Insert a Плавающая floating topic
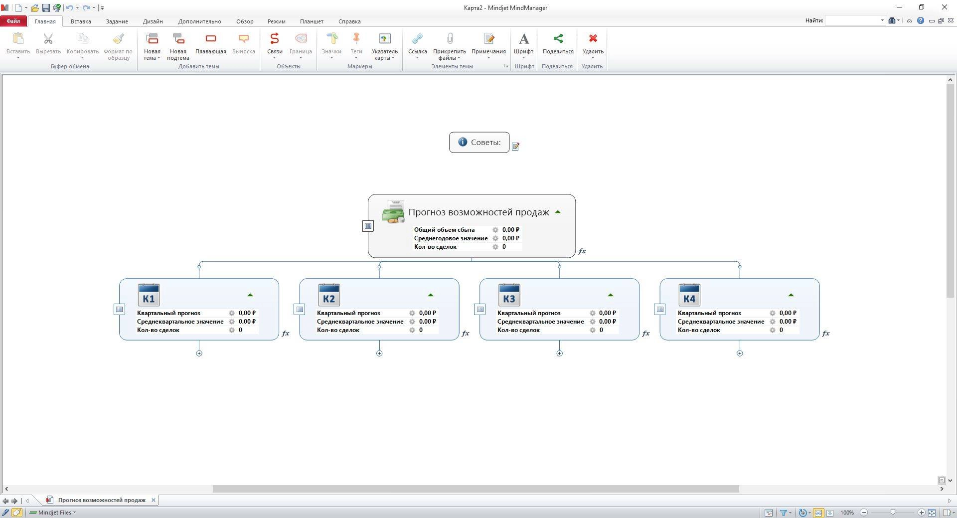This screenshot has height=518, width=957. [x=211, y=43]
